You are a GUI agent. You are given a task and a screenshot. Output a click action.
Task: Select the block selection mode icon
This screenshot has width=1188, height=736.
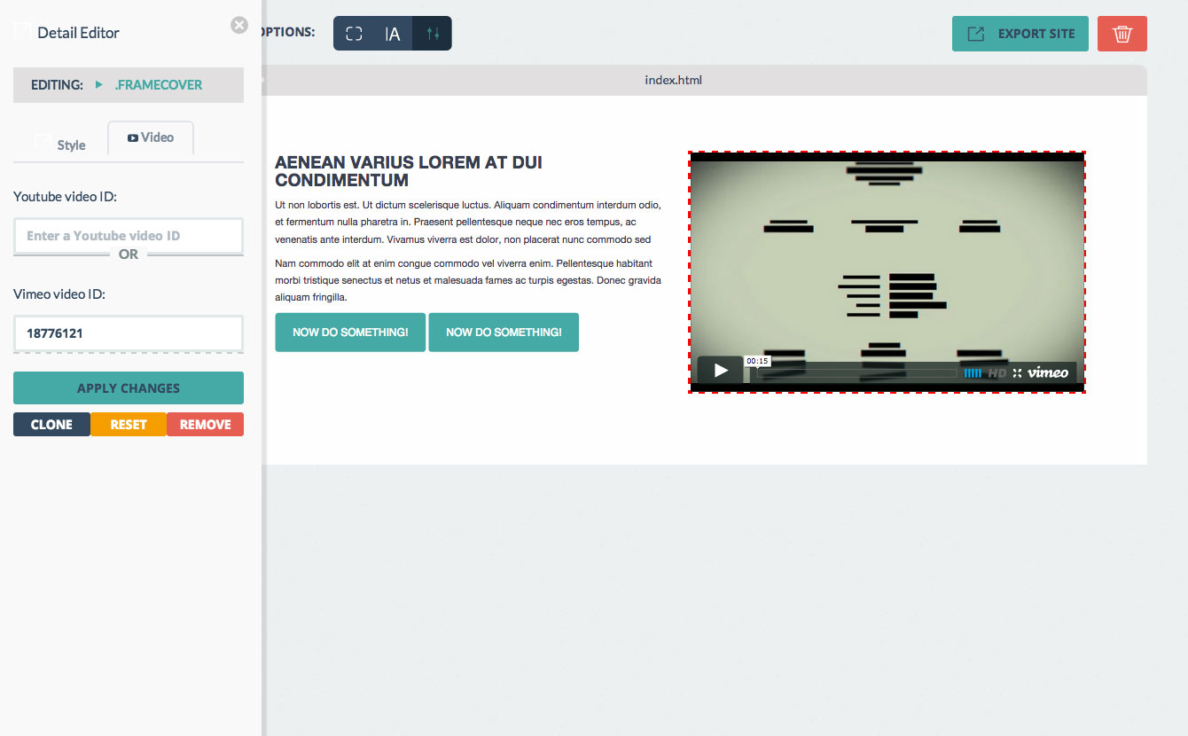354,34
